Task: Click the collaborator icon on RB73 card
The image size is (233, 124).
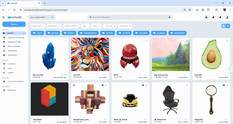Action: coord(145,75)
